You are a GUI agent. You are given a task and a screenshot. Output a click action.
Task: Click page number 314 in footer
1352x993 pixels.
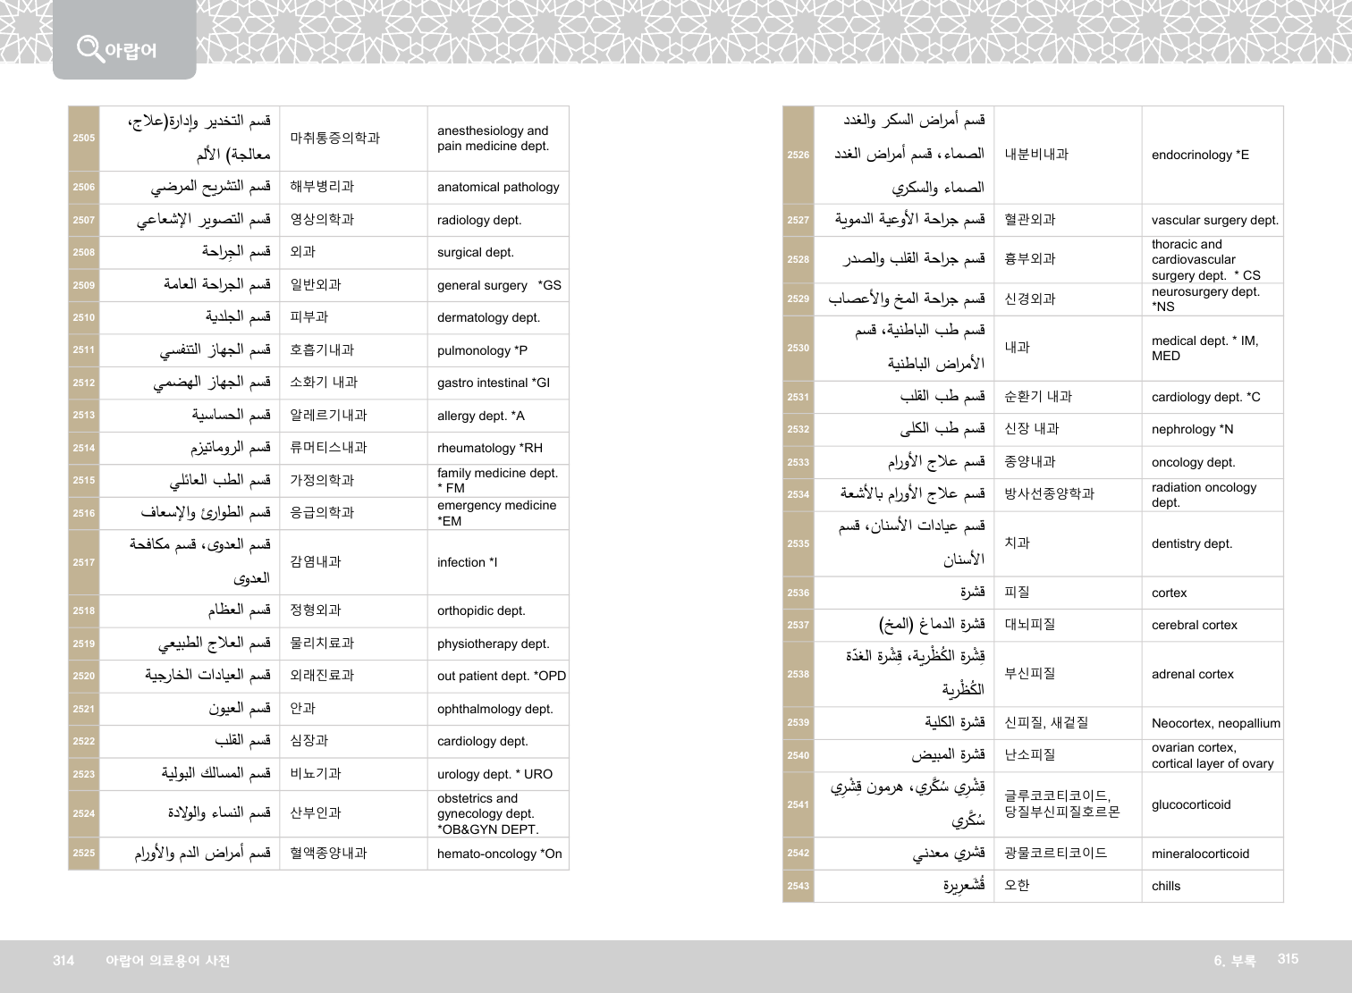63,961
